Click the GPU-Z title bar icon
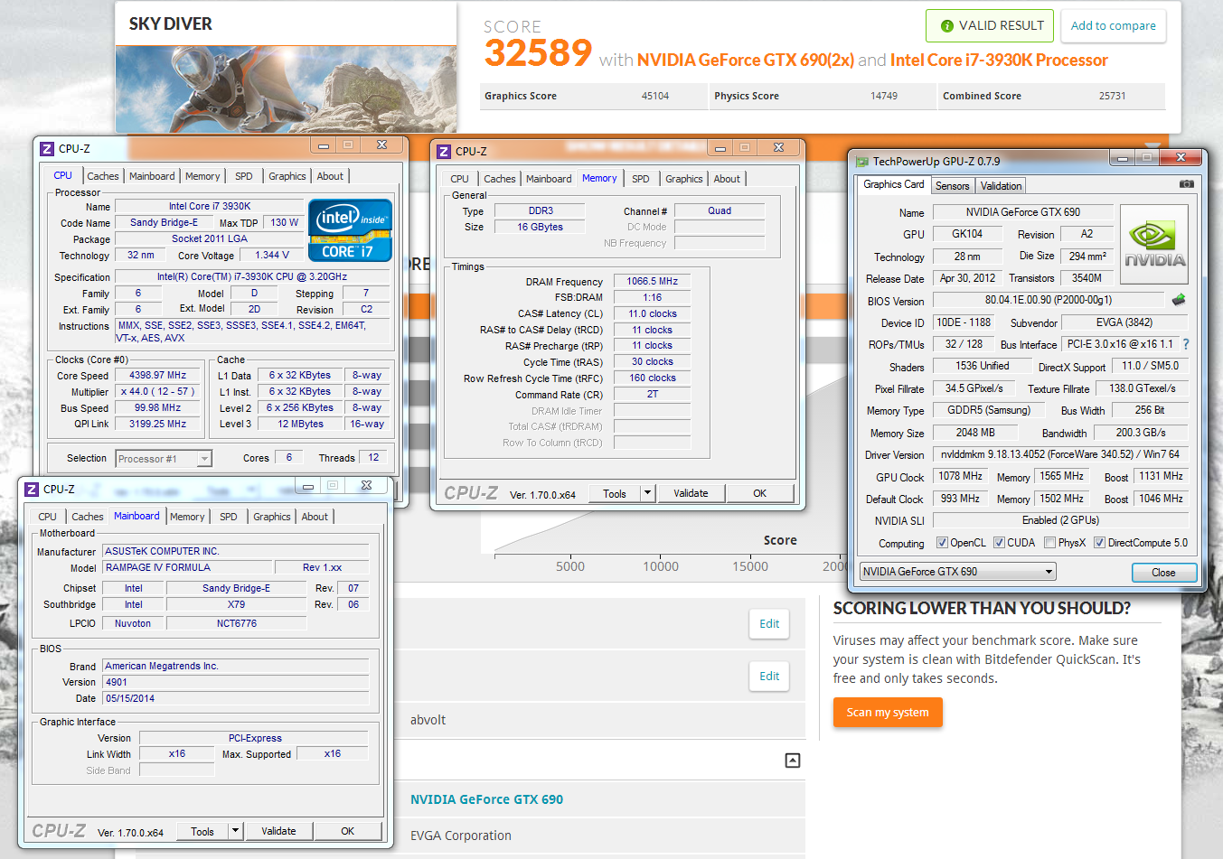This screenshot has width=1223, height=859. (862, 162)
